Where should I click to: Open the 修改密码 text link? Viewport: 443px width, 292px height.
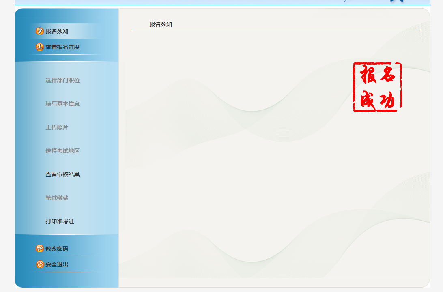pyautogui.click(x=57, y=249)
